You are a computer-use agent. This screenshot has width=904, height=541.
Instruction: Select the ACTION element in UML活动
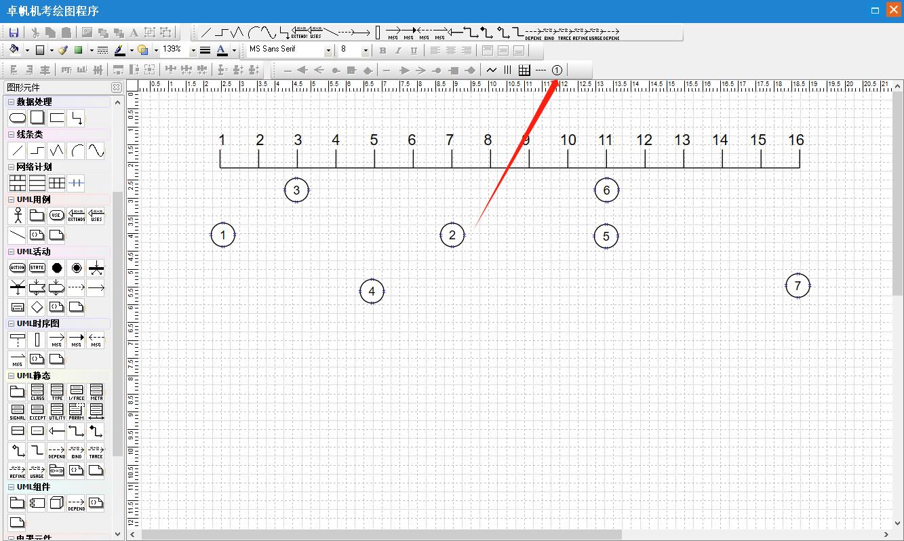(x=18, y=268)
